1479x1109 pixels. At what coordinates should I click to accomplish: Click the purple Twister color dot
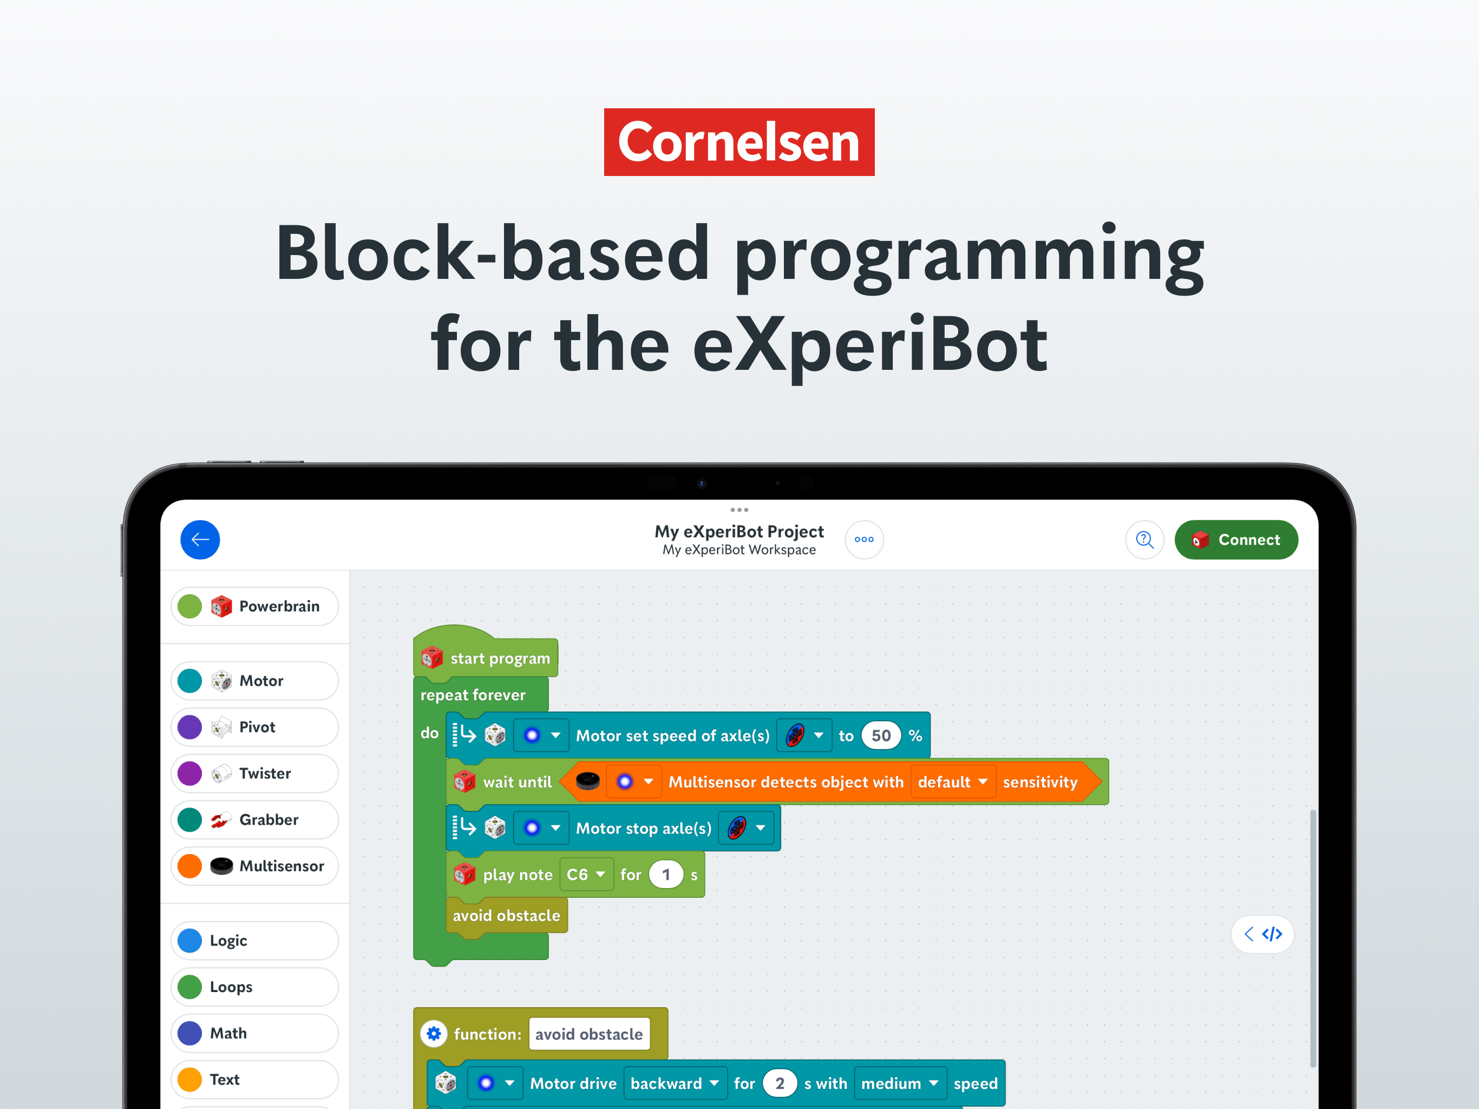190,773
